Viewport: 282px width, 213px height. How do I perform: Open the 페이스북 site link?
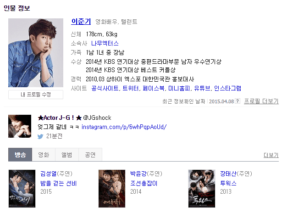point(154,88)
